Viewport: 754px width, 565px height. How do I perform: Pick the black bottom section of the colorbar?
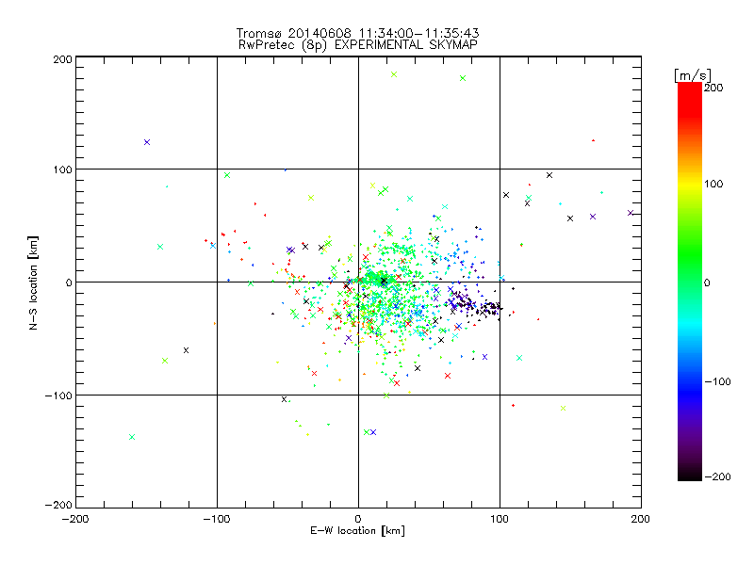coord(690,474)
